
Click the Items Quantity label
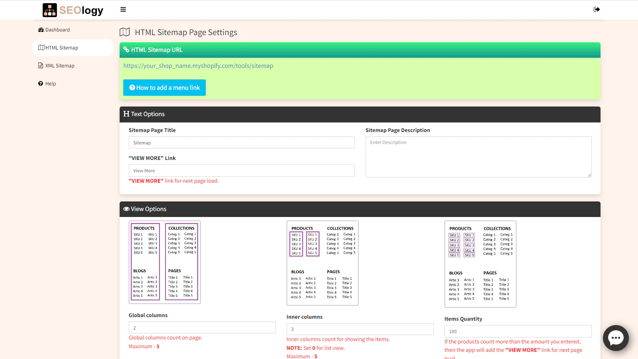click(x=463, y=319)
